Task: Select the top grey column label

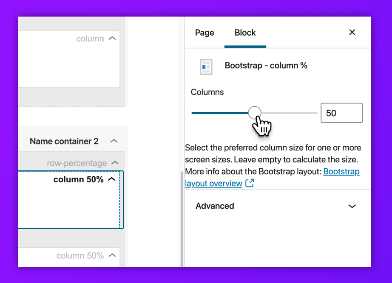Action: (90, 39)
